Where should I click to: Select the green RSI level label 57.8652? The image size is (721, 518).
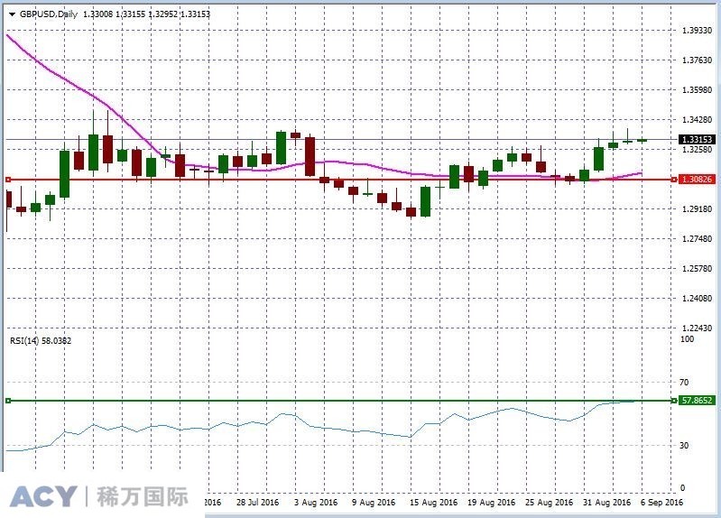point(698,400)
